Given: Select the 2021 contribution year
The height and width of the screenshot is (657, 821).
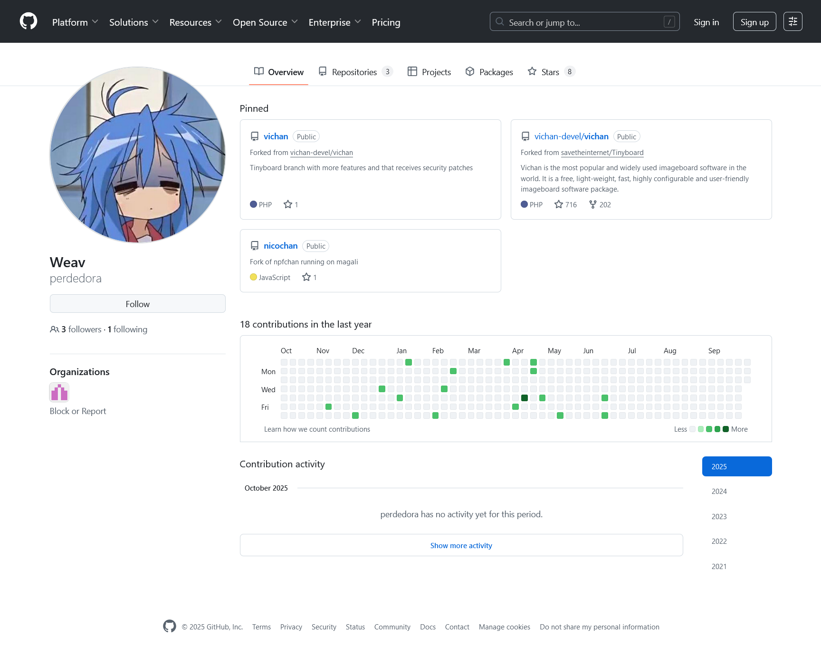Looking at the screenshot, I should pyautogui.click(x=719, y=567).
